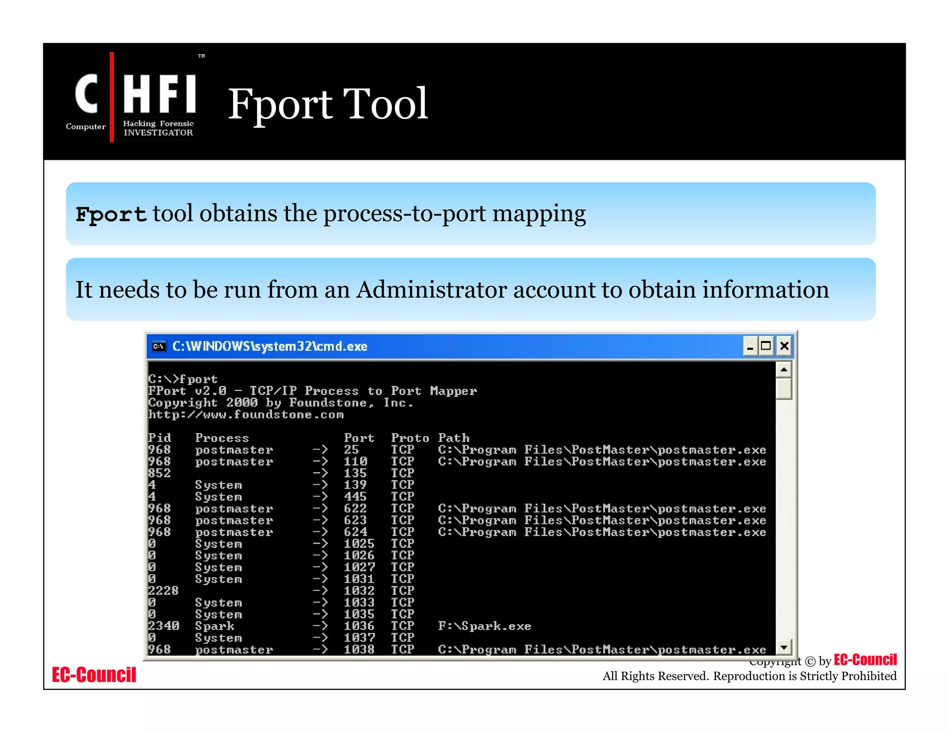Click the EC-Council logo at bottom left

(94, 675)
